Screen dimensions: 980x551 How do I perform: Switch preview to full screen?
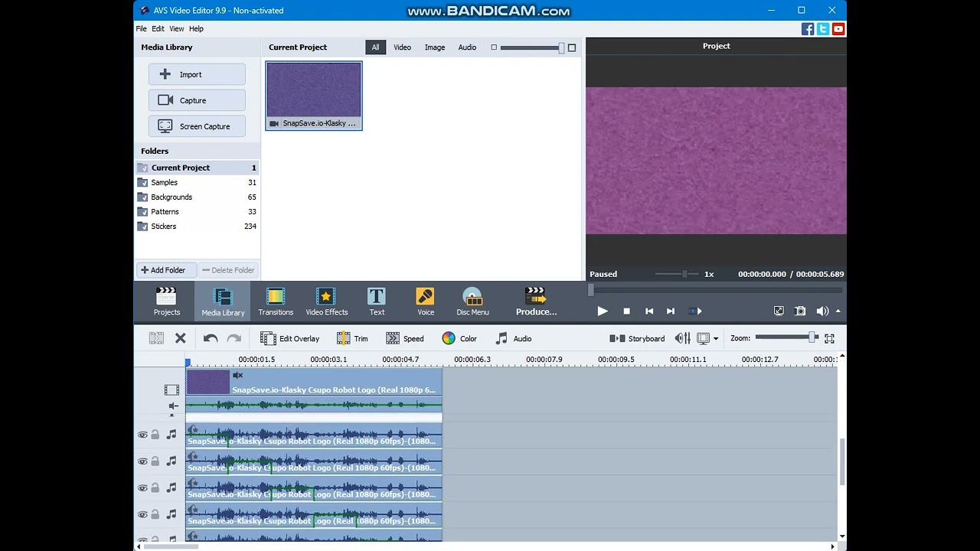[779, 311]
